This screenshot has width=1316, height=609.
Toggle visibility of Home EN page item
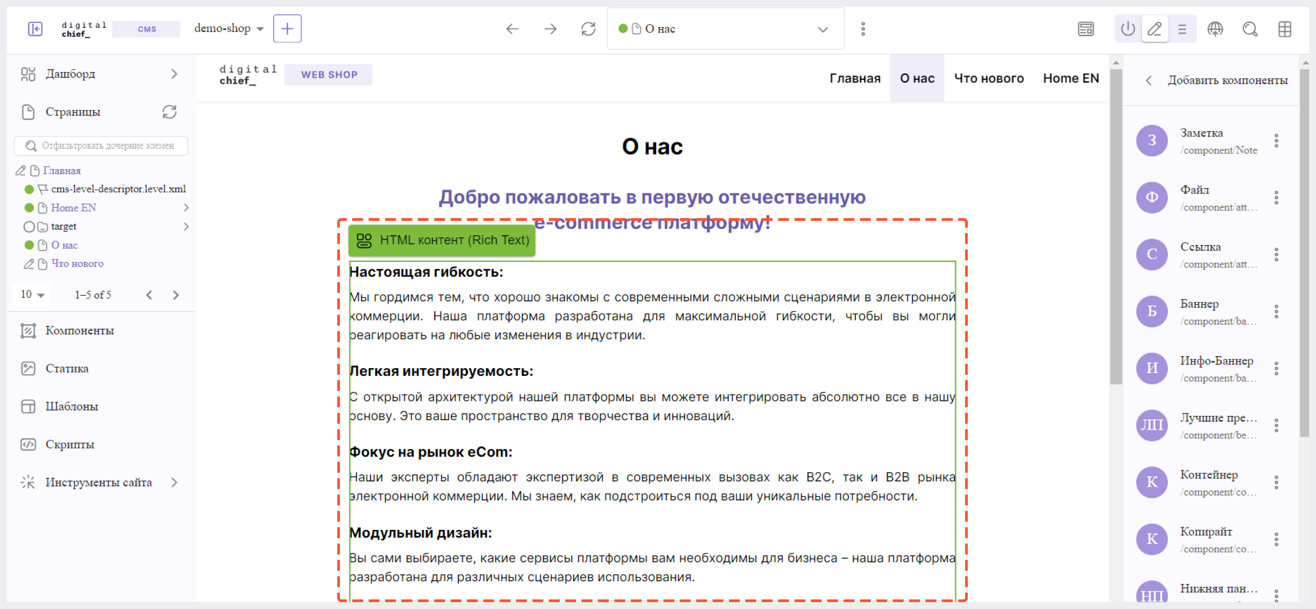(x=29, y=208)
